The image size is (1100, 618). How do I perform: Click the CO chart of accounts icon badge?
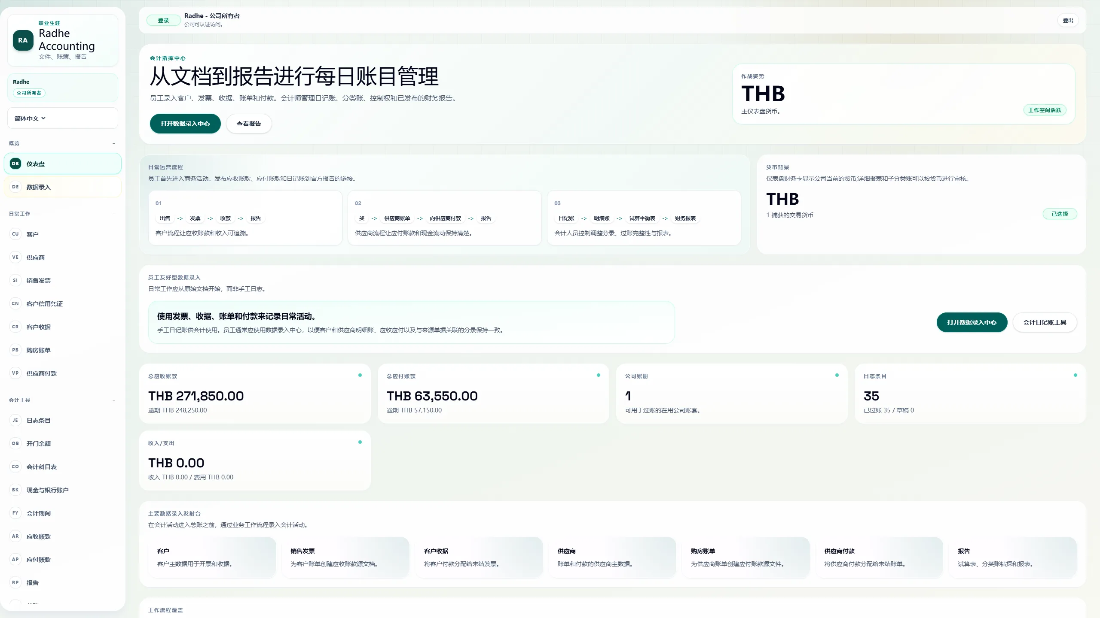[x=15, y=467]
